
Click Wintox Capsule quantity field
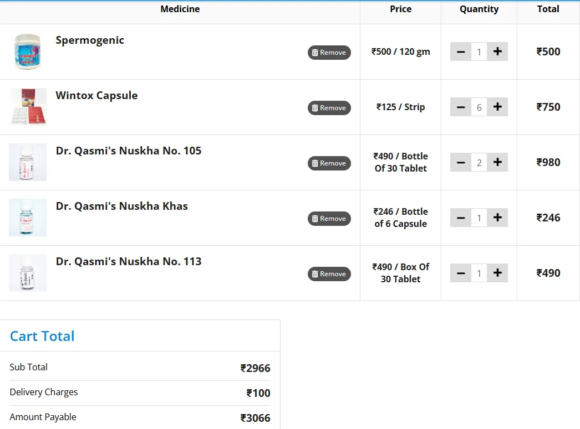pos(479,107)
